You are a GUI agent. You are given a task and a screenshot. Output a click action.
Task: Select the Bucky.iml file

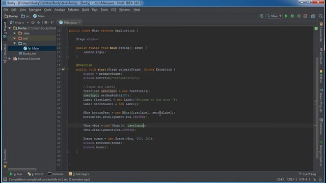point(28,53)
